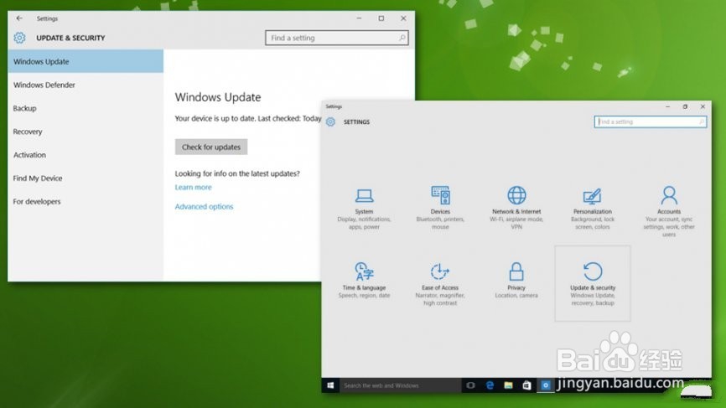This screenshot has height=408, width=726.
Task: Go back using the arrow in Update window
Action: 19,18
